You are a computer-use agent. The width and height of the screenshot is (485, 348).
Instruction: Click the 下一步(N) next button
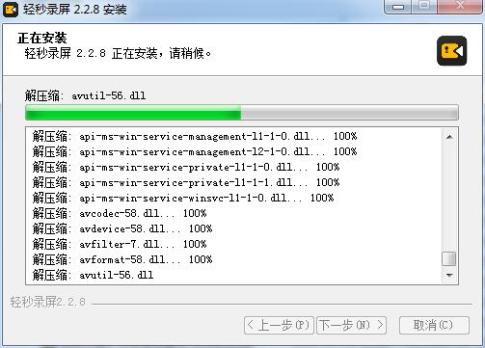[x=351, y=325]
